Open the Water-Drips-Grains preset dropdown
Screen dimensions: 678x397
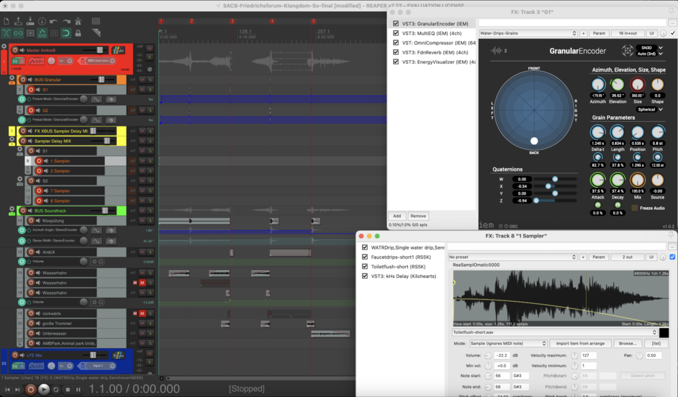[x=528, y=33]
